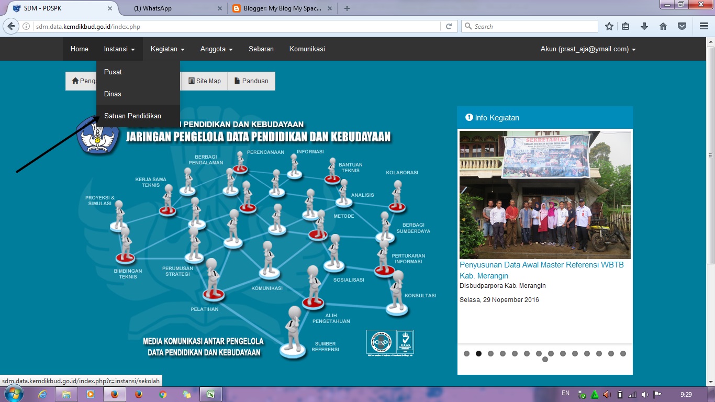Open the Site Map page
The image size is (715, 402).
coord(204,81)
